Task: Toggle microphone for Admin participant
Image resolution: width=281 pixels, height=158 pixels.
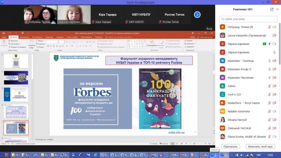Action: point(269,86)
